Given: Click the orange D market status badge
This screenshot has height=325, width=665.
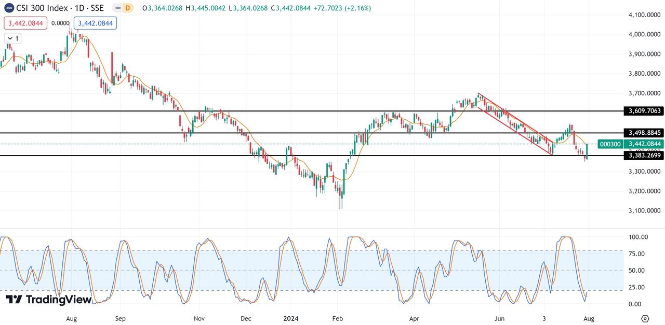Looking at the screenshot, I should click(127, 8).
